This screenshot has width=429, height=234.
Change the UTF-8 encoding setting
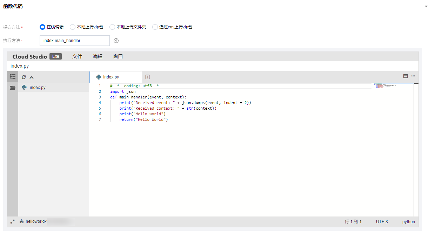382,222
